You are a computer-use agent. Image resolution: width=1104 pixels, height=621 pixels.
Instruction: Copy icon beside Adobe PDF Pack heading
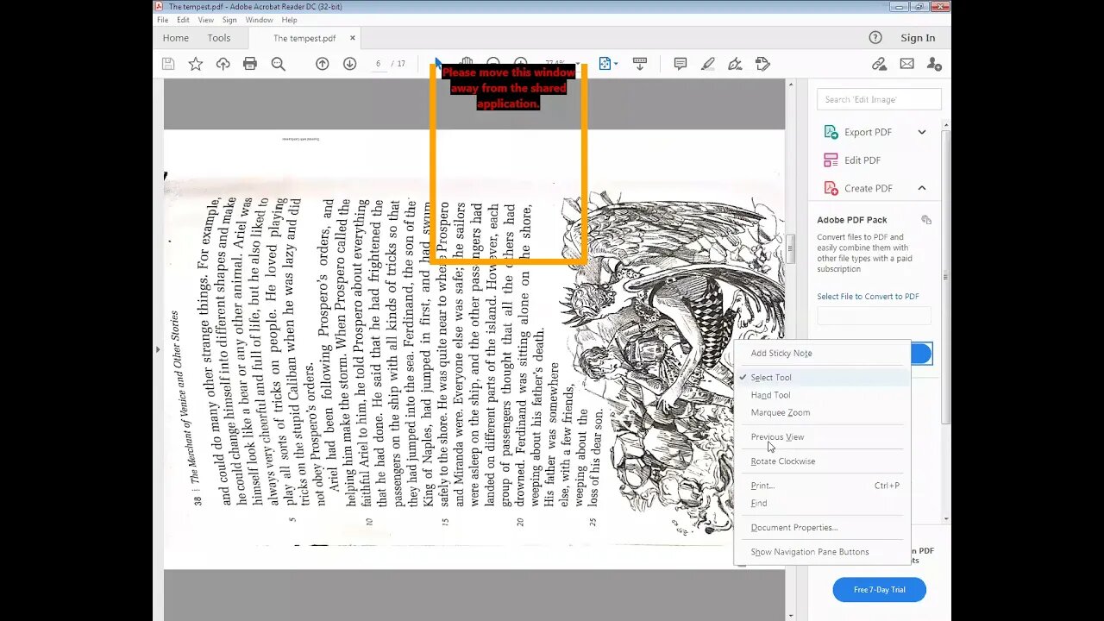tap(926, 220)
